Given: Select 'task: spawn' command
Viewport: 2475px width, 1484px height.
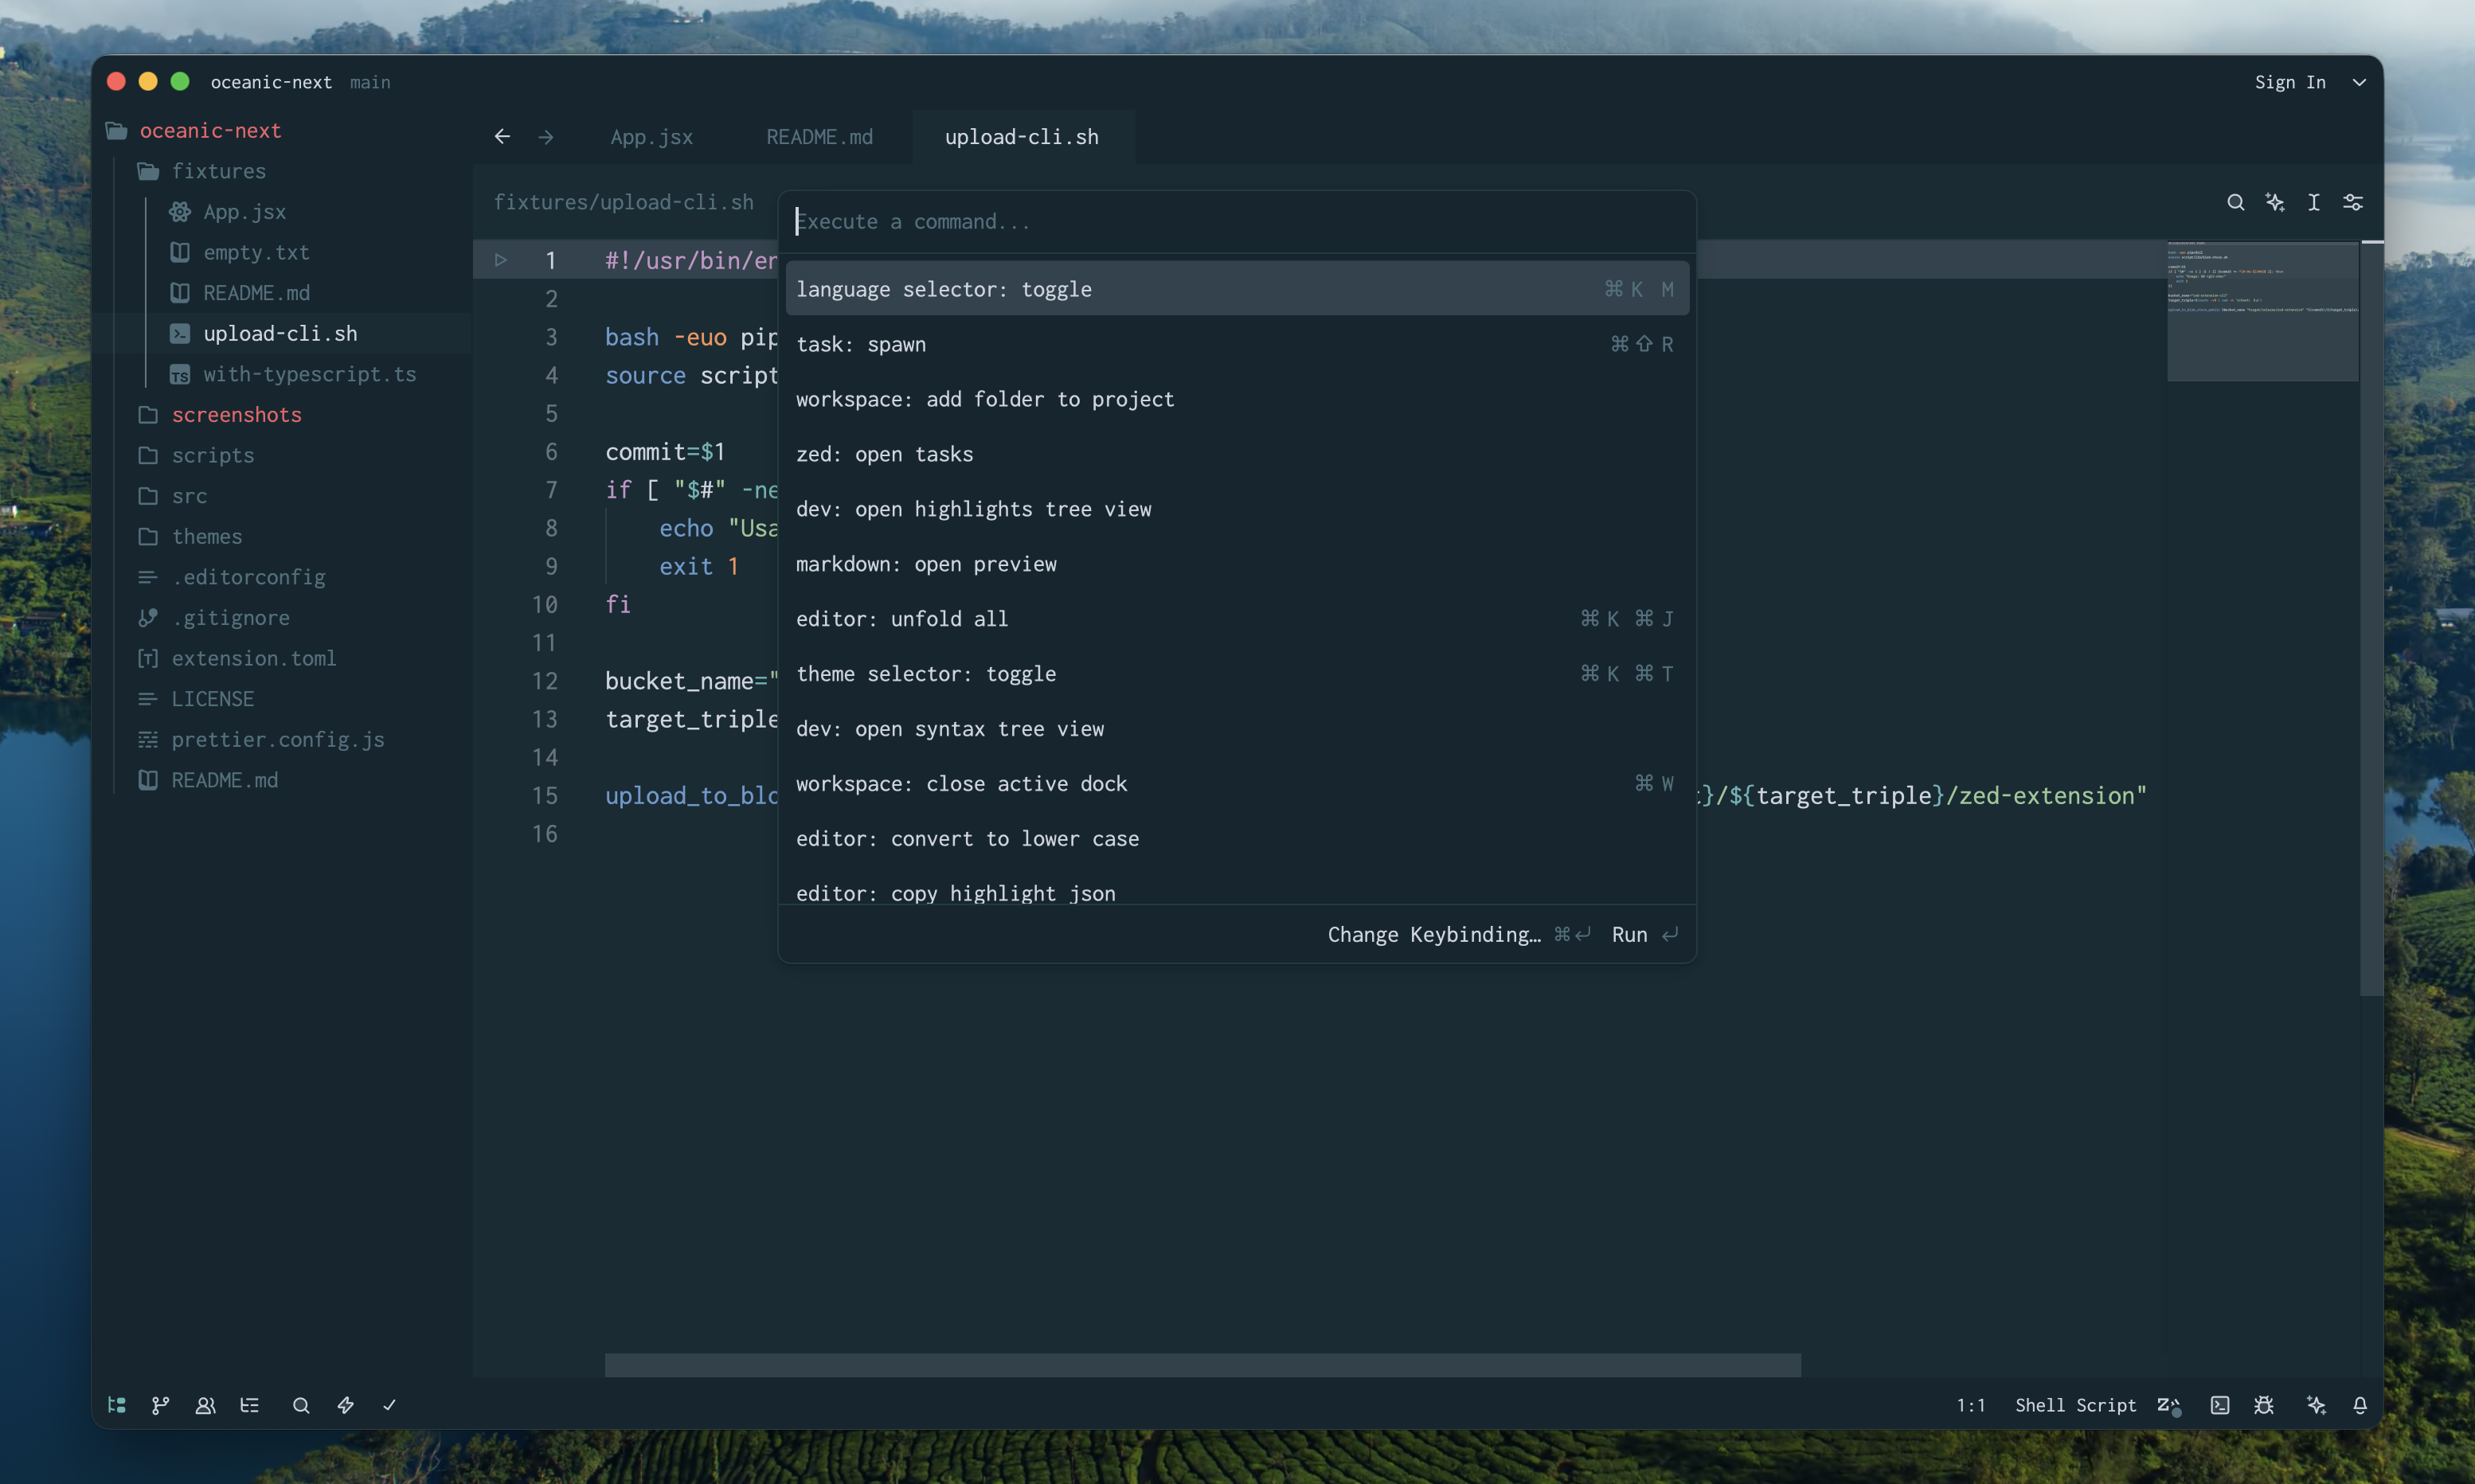Looking at the screenshot, I should pos(1237,344).
